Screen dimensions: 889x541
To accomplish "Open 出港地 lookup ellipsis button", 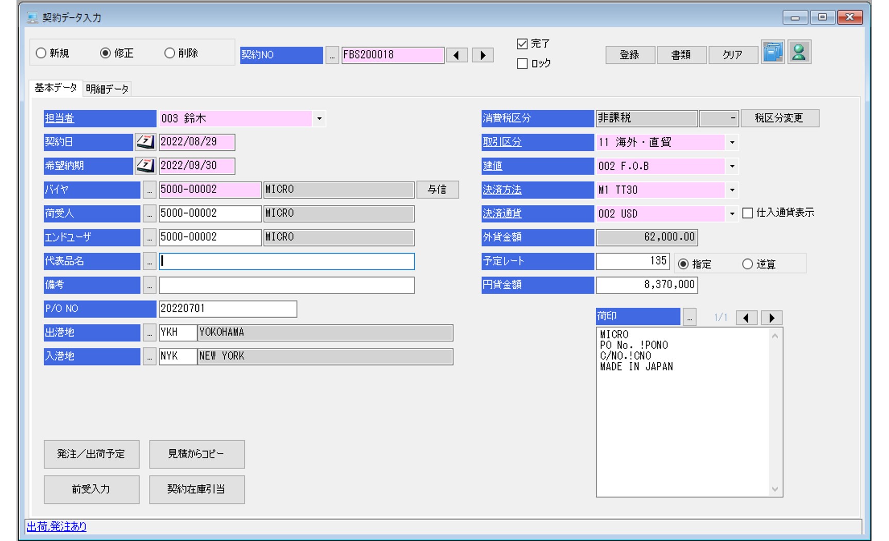I will click(x=149, y=333).
